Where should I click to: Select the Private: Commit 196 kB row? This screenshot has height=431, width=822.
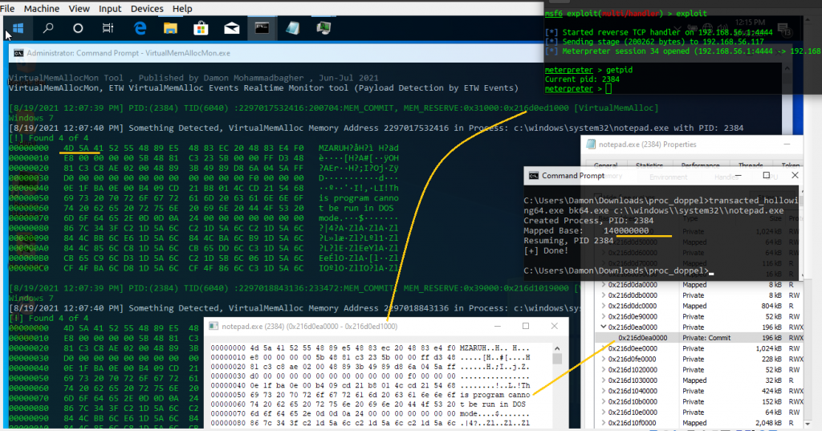(x=699, y=338)
